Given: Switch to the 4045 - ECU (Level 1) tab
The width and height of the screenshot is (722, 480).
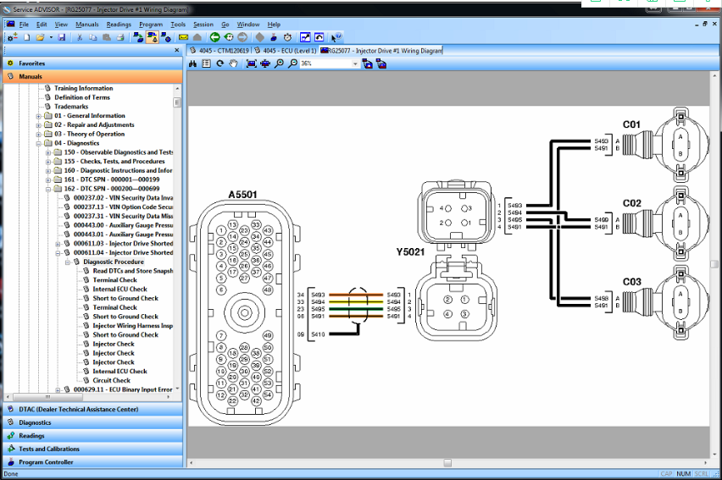Looking at the screenshot, I should click(x=286, y=51).
